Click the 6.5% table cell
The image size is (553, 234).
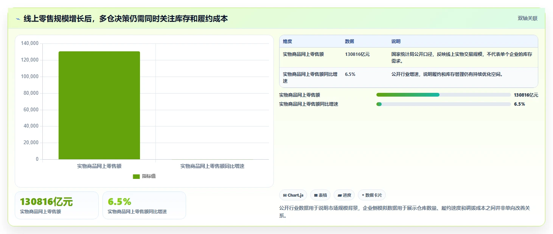click(350, 74)
